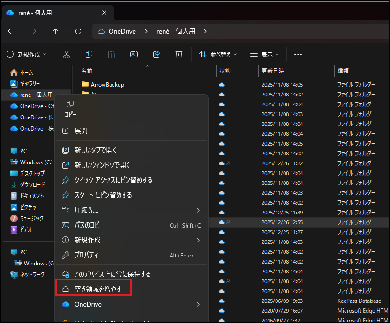This screenshot has height=323, width=390.
Task: Sort by the 更新日時 column header
Action: (x=273, y=71)
